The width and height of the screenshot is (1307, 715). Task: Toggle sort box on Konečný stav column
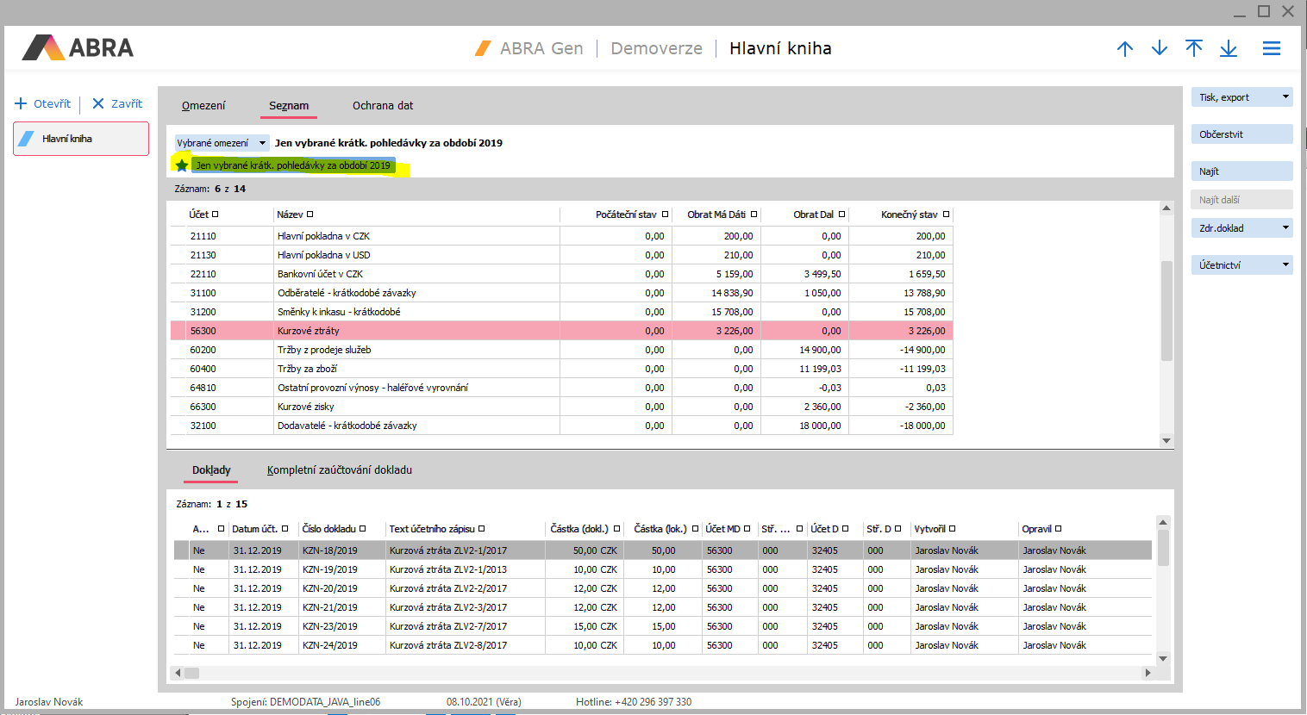click(x=946, y=214)
